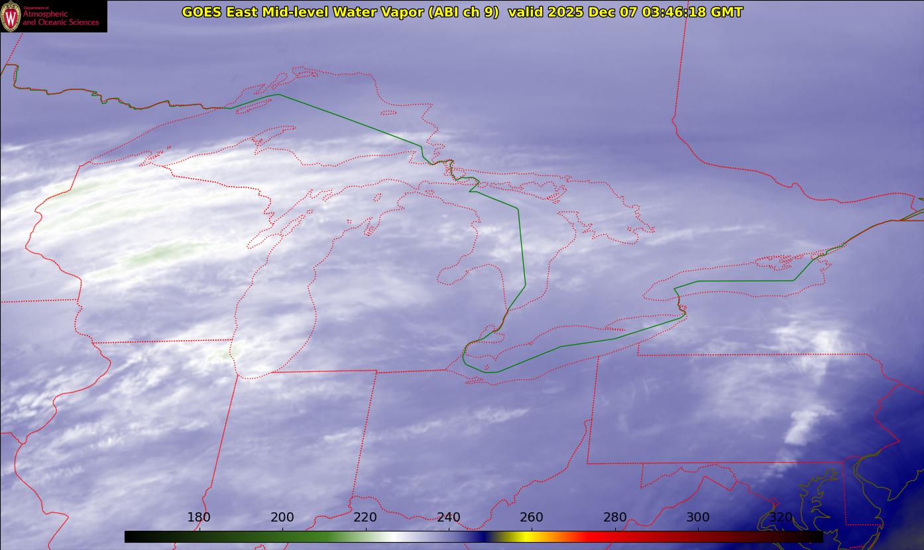Click the Atmospheric and Oceanic Sciences text
The height and width of the screenshot is (550, 924).
[x=61, y=19]
